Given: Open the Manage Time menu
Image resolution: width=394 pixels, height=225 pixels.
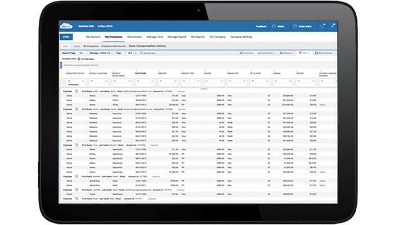Looking at the screenshot, I should (x=155, y=37).
